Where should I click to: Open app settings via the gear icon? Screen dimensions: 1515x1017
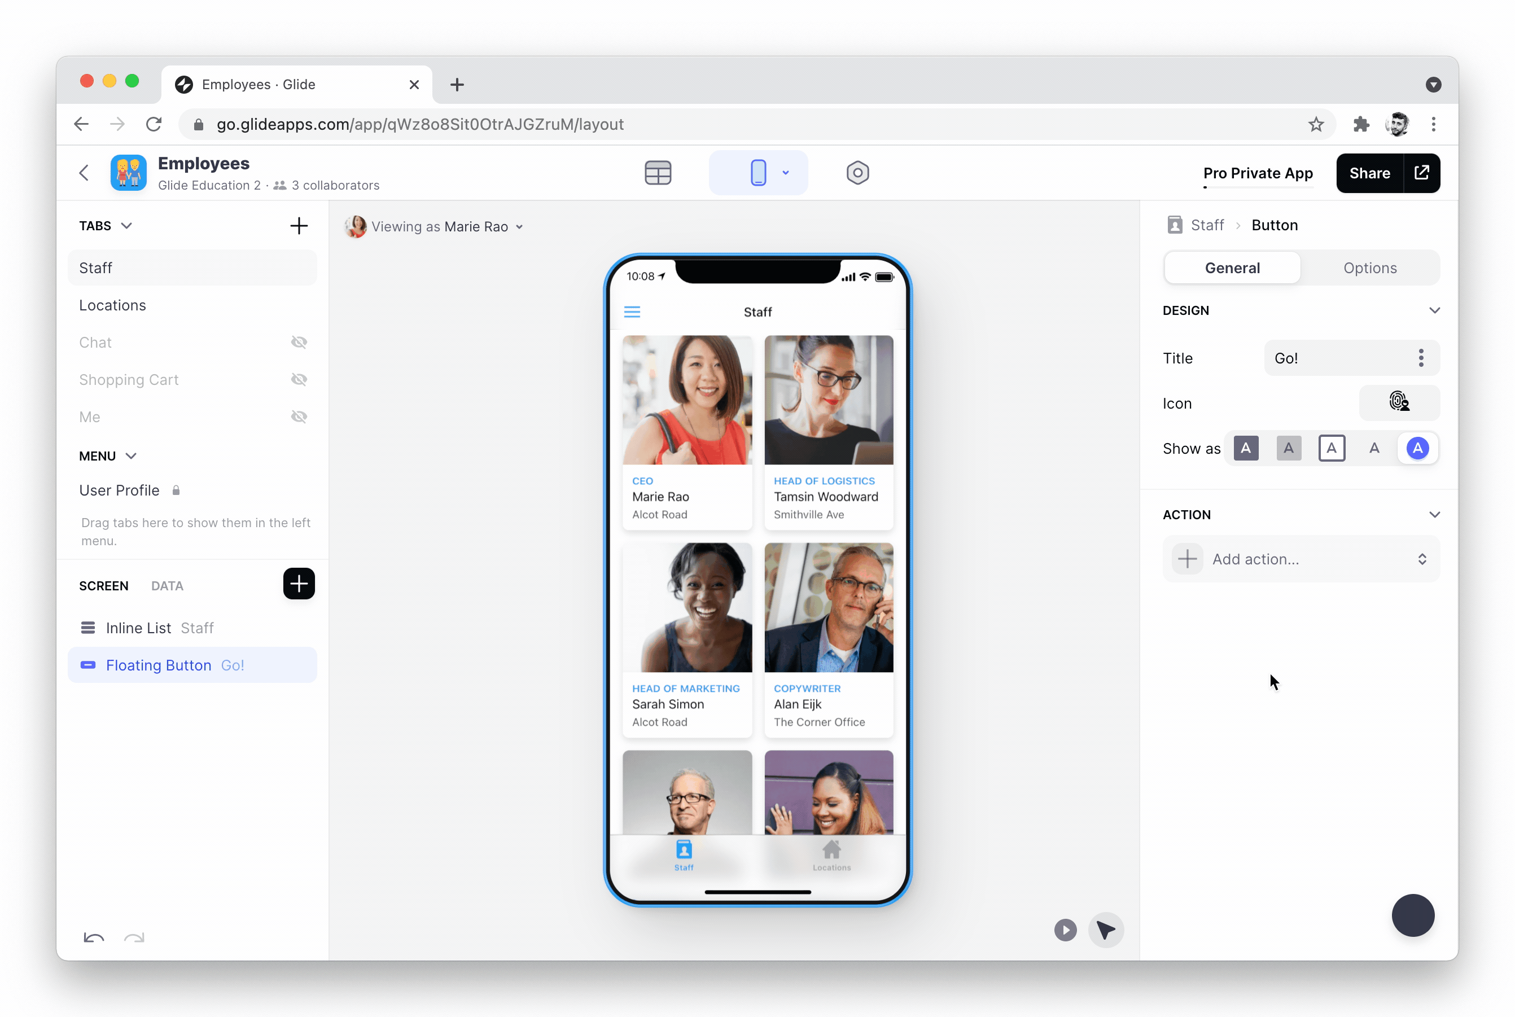point(857,173)
